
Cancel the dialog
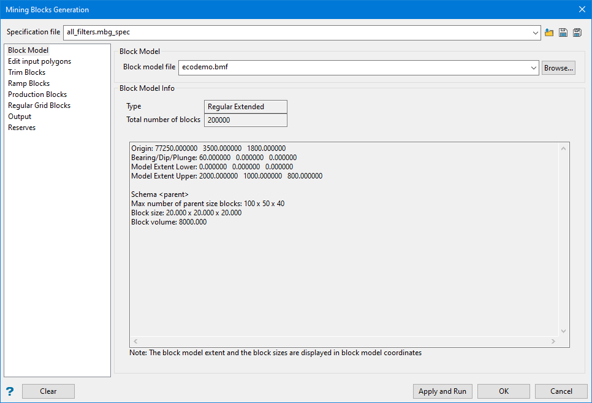561,391
